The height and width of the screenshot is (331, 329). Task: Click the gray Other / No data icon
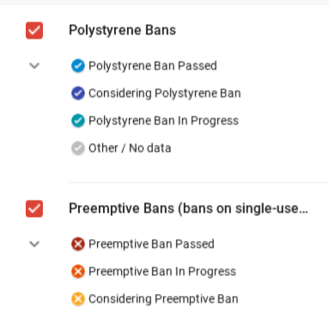coord(78,148)
